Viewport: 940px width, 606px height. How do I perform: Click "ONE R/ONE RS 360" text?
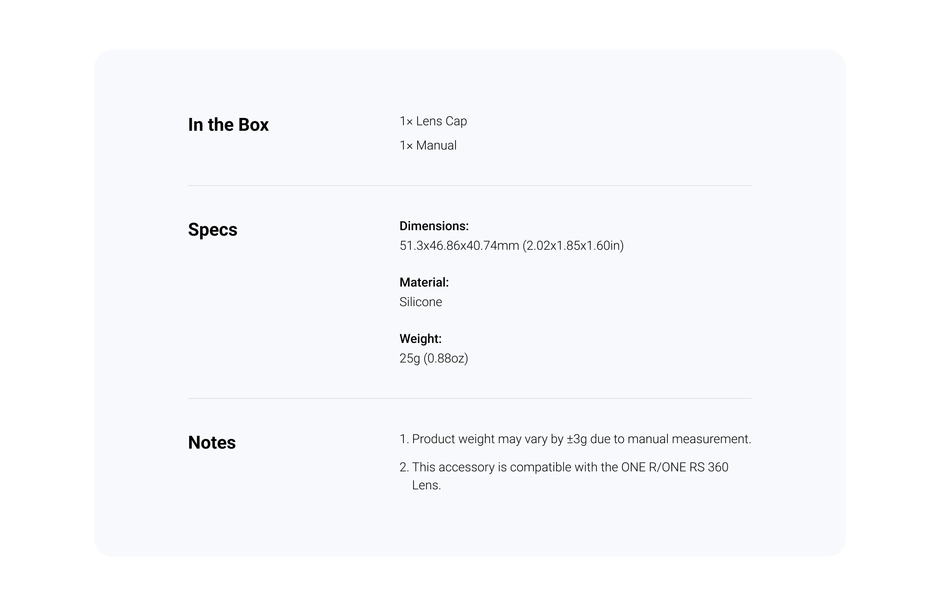[x=675, y=467]
